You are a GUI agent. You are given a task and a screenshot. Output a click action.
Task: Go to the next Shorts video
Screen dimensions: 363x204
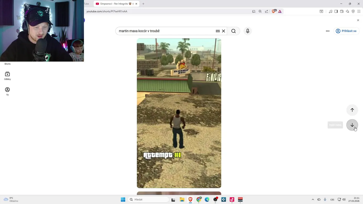tap(352, 125)
